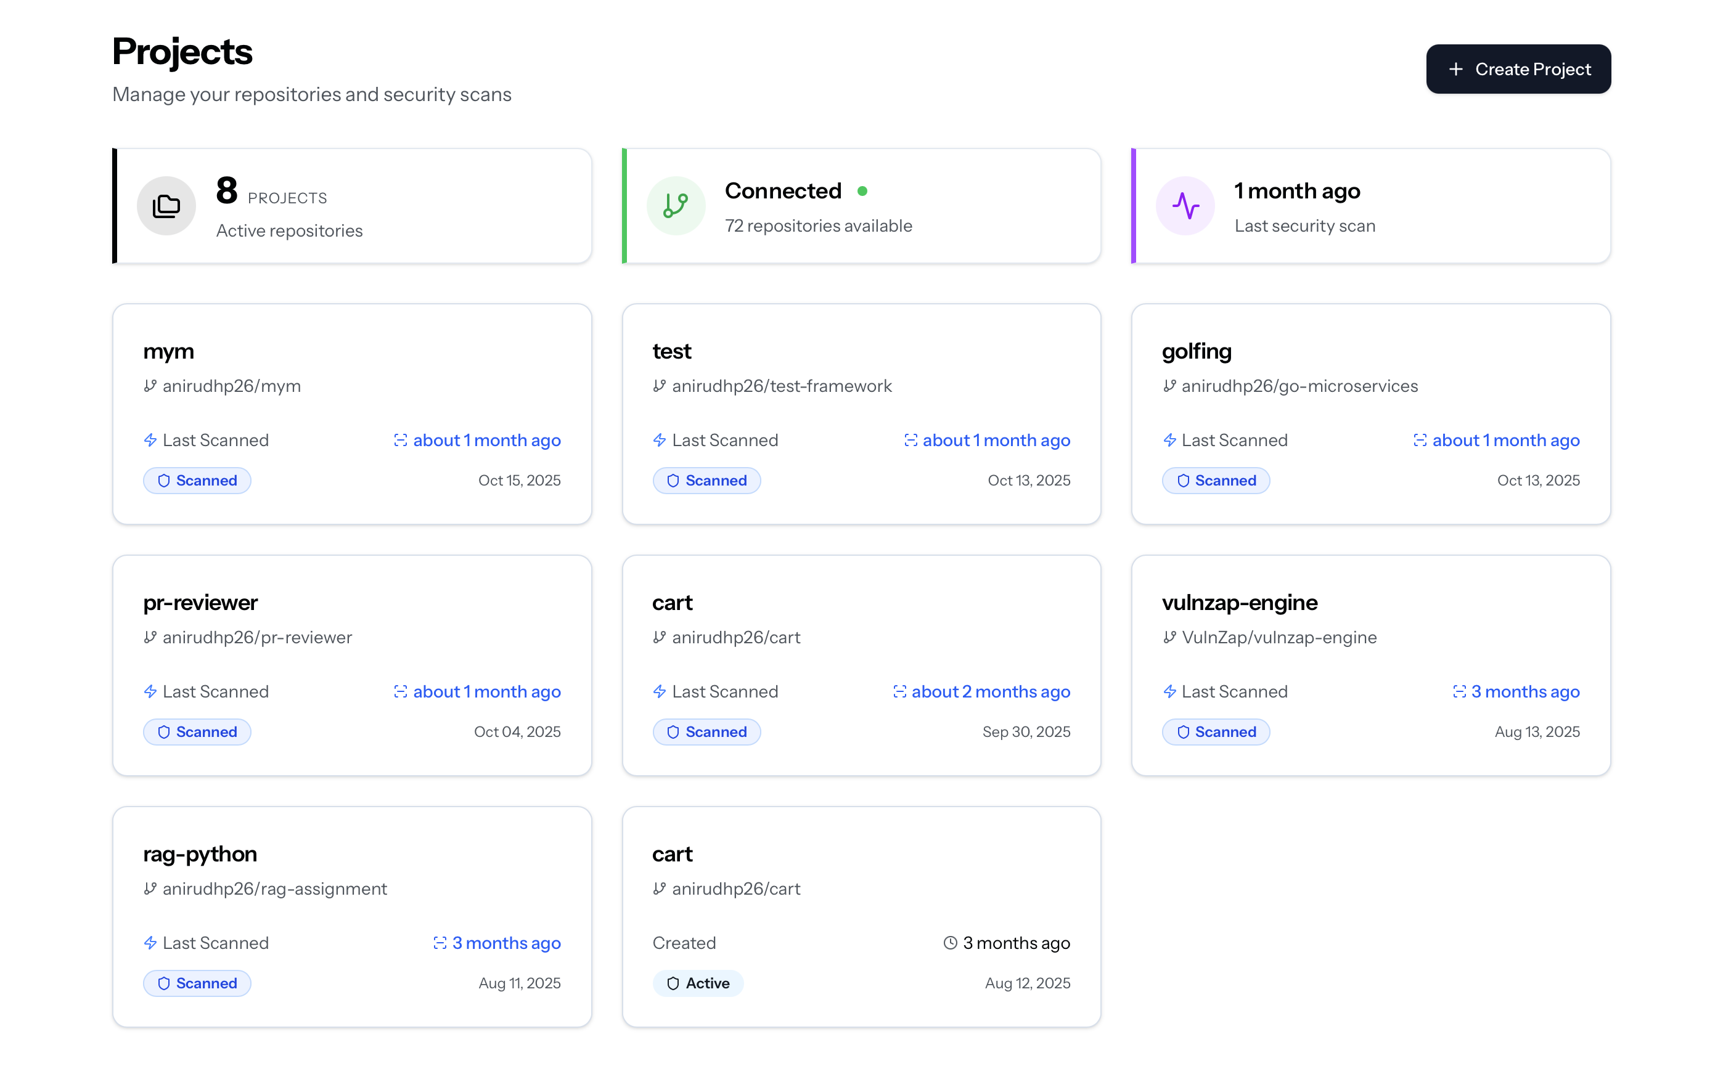Click the green status dot next to Connected

click(x=864, y=191)
